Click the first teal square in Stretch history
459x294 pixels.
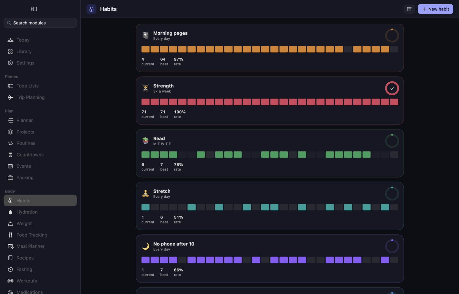tap(145, 207)
